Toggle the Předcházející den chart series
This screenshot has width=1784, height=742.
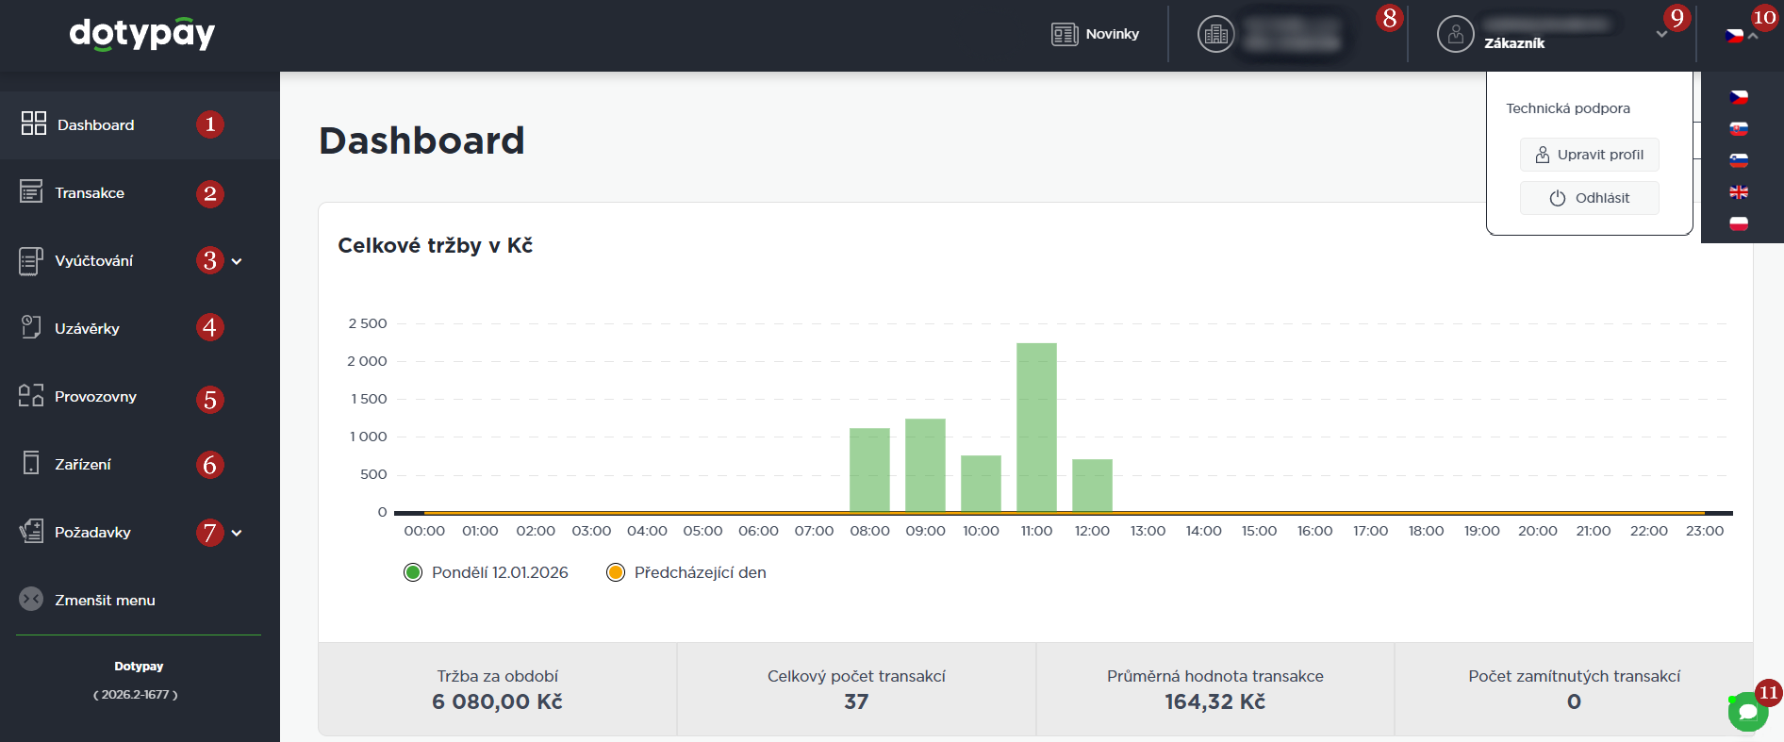[616, 572]
